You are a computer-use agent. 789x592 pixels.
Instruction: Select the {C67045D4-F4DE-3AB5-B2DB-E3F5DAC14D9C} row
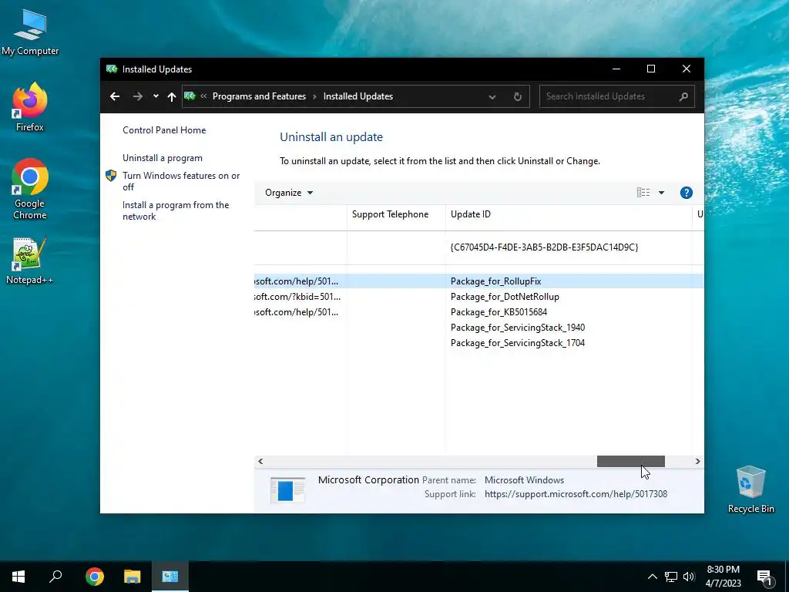tap(478, 247)
